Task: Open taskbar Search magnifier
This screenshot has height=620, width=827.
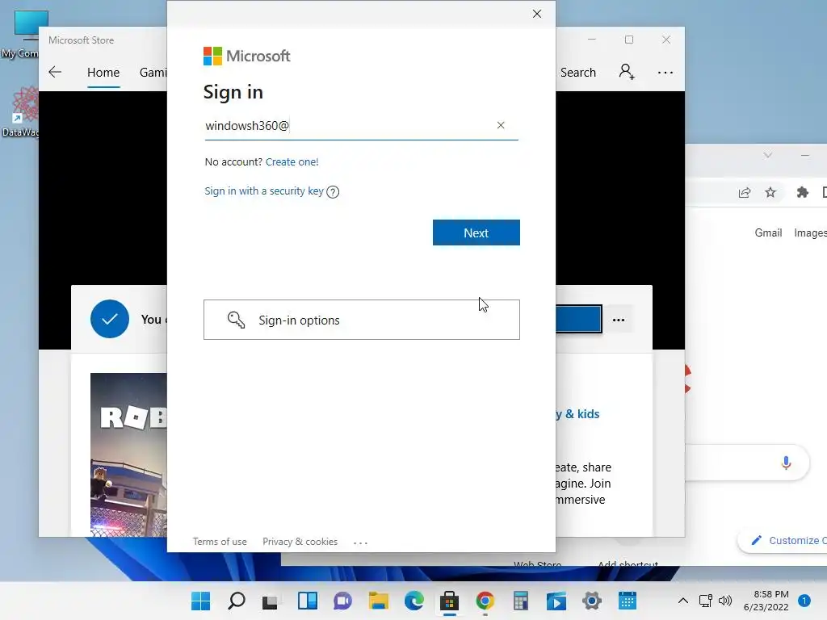Action: [237, 601]
